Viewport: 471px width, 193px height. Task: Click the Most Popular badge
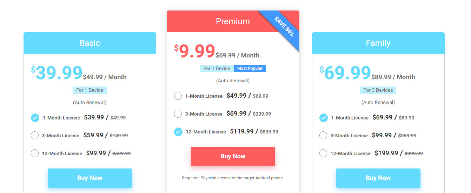[x=250, y=68]
